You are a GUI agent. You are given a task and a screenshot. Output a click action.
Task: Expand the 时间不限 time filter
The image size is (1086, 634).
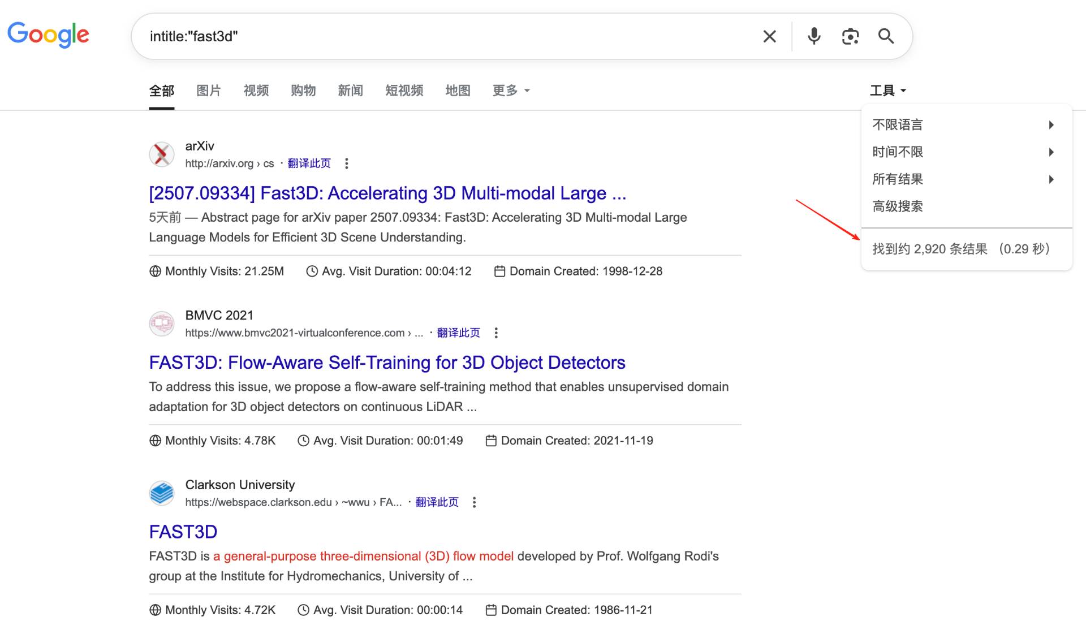pyautogui.click(x=964, y=152)
